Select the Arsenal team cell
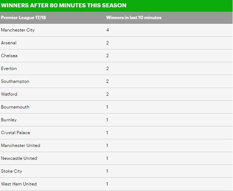 coord(9,43)
